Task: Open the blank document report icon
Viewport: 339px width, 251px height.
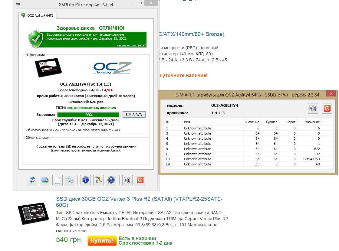Action: pos(58,180)
